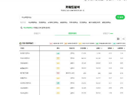Open the keyword in the 39,910 row

[x=24, y=68]
